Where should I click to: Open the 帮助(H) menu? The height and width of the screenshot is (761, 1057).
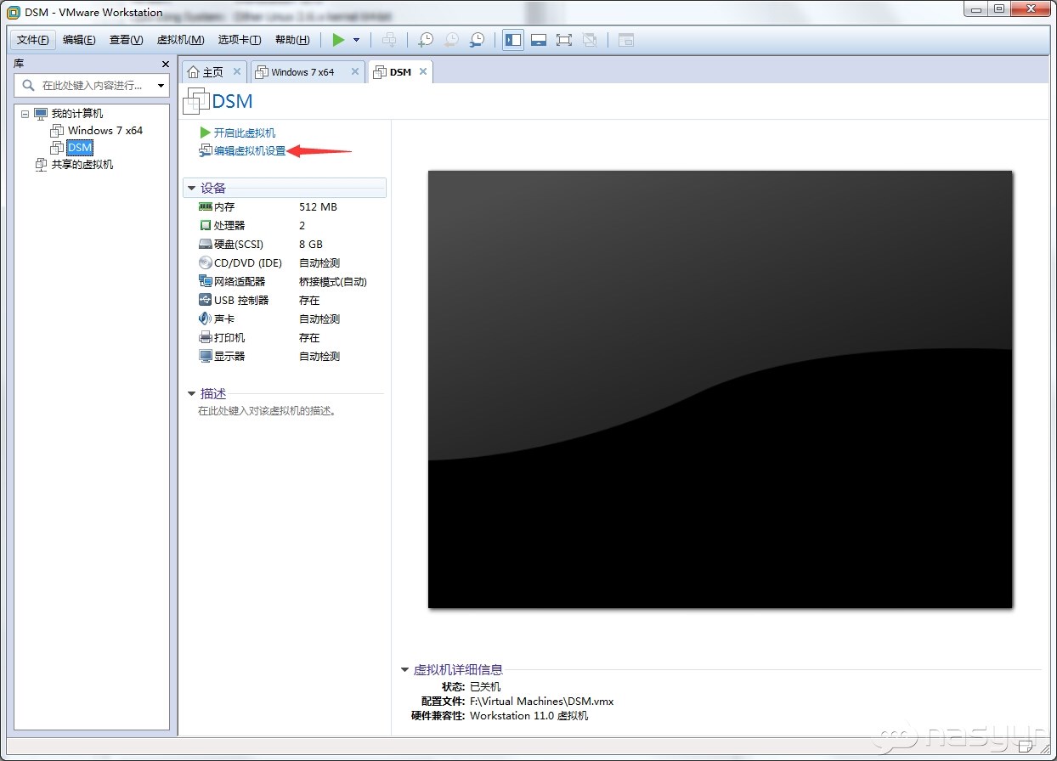[x=292, y=40]
